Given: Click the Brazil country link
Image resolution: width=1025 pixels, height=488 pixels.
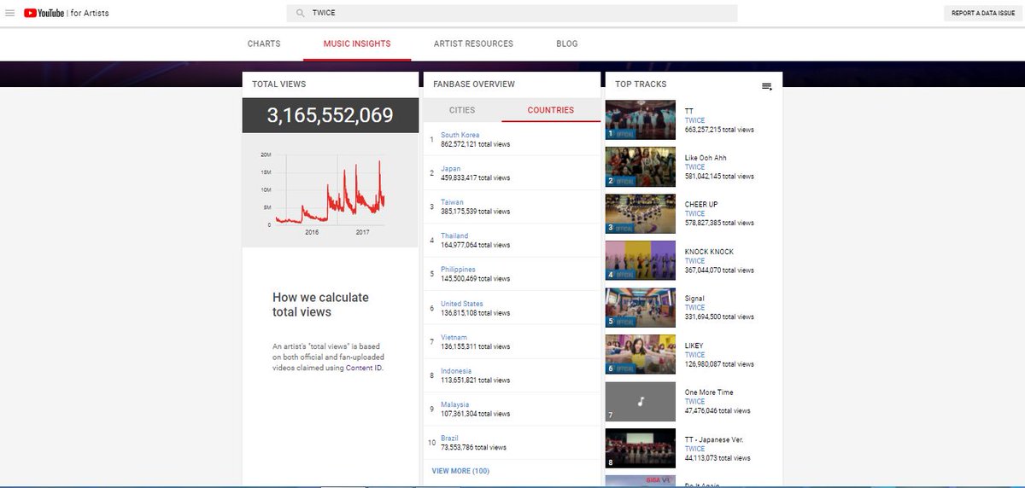Looking at the screenshot, I should [x=449, y=439].
